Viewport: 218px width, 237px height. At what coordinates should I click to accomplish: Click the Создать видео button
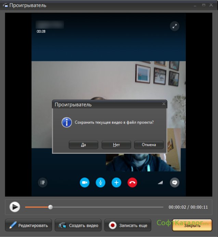click(78, 225)
